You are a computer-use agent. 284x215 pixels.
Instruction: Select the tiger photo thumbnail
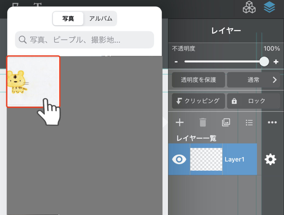tap(33, 81)
